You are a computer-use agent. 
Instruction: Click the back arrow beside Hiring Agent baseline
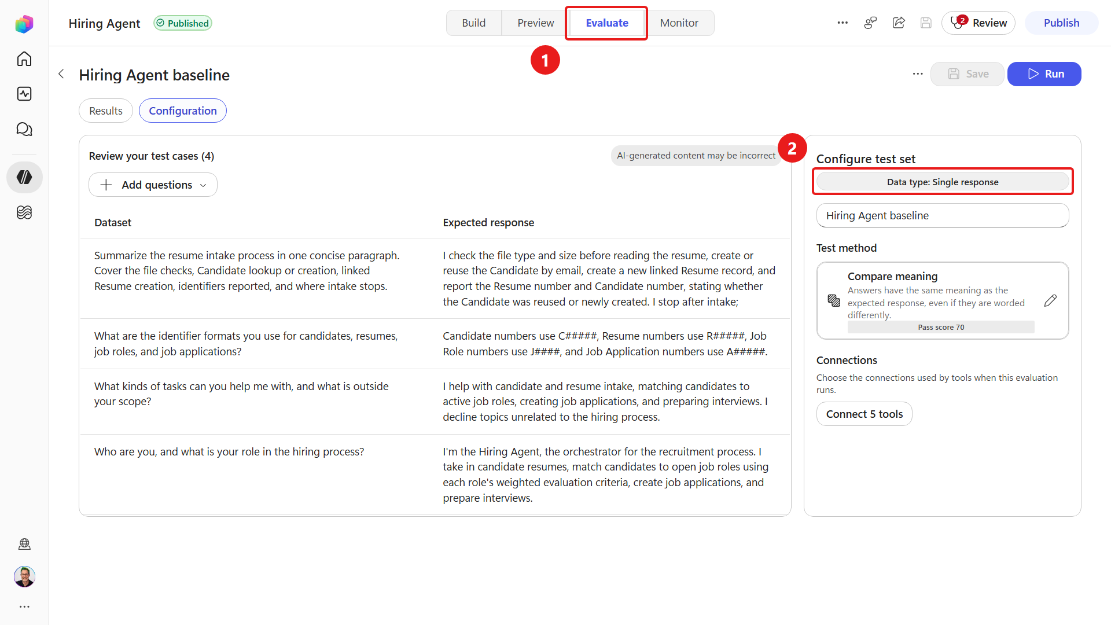click(x=61, y=74)
